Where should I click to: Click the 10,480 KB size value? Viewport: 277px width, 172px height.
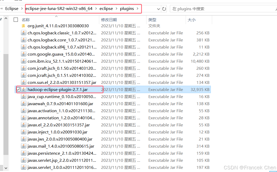(x=200, y=61)
